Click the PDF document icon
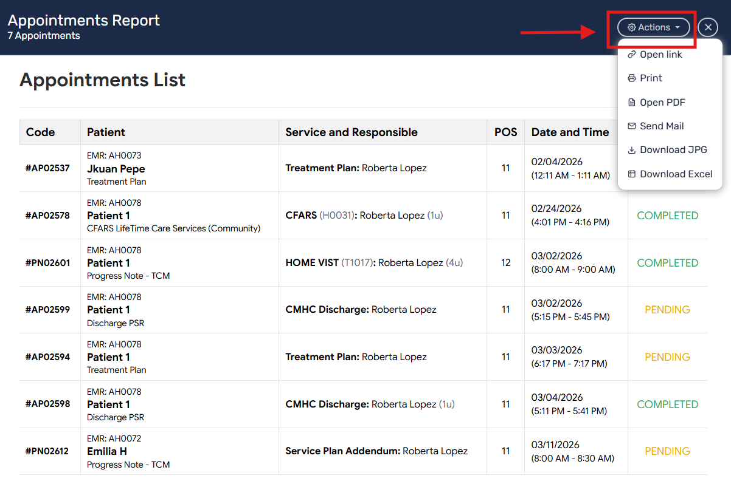731x481 pixels. [631, 103]
